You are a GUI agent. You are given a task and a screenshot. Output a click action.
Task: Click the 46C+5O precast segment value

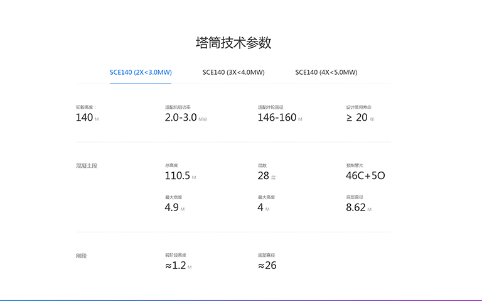click(x=365, y=176)
